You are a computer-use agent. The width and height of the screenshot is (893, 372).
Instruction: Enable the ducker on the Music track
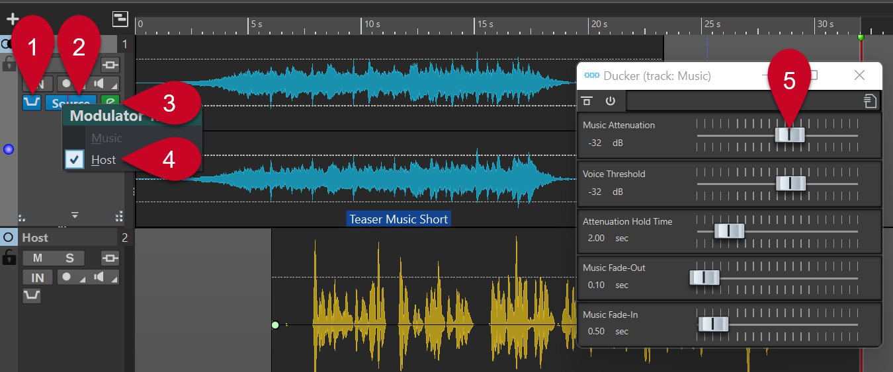(x=31, y=103)
